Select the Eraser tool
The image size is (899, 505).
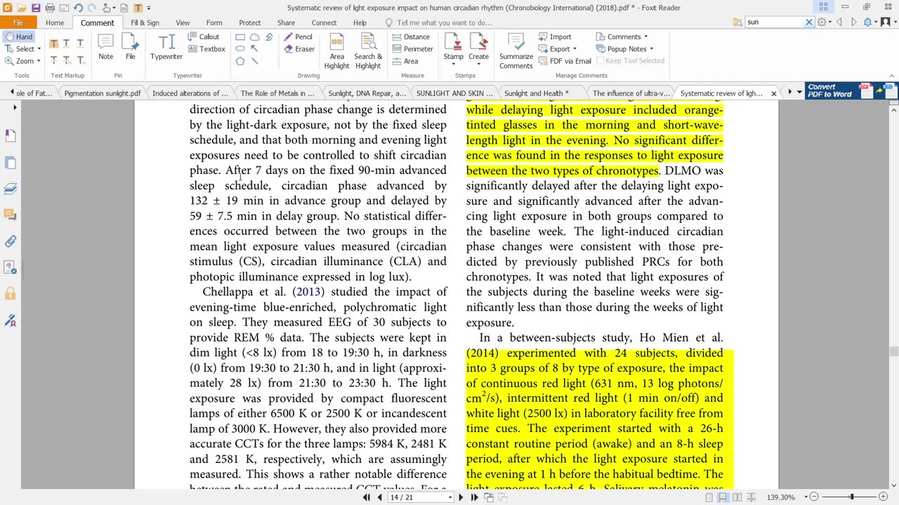[299, 49]
